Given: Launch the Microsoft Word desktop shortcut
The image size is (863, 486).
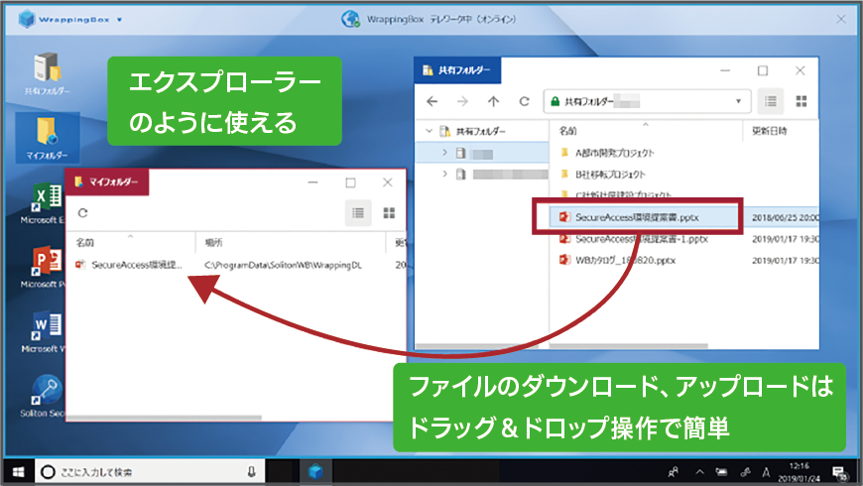Looking at the screenshot, I should click(44, 332).
